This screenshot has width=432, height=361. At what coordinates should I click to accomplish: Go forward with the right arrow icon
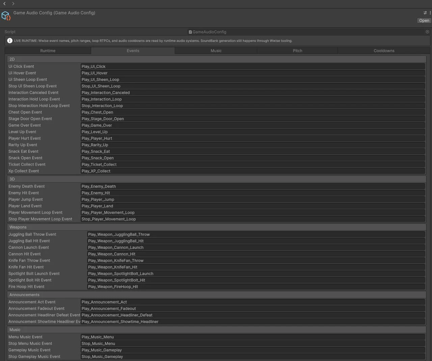tap(13, 4)
